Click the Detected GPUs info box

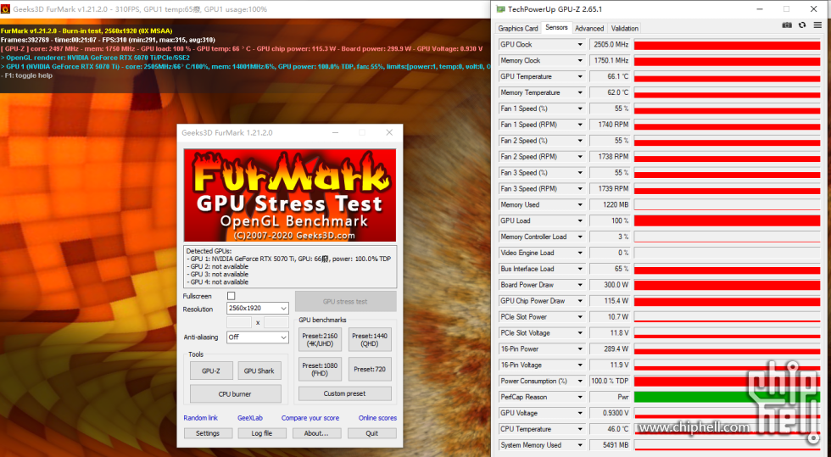pos(290,266)
